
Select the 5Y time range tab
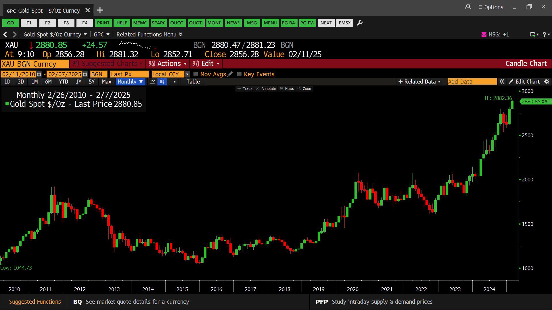pos(91,82)
